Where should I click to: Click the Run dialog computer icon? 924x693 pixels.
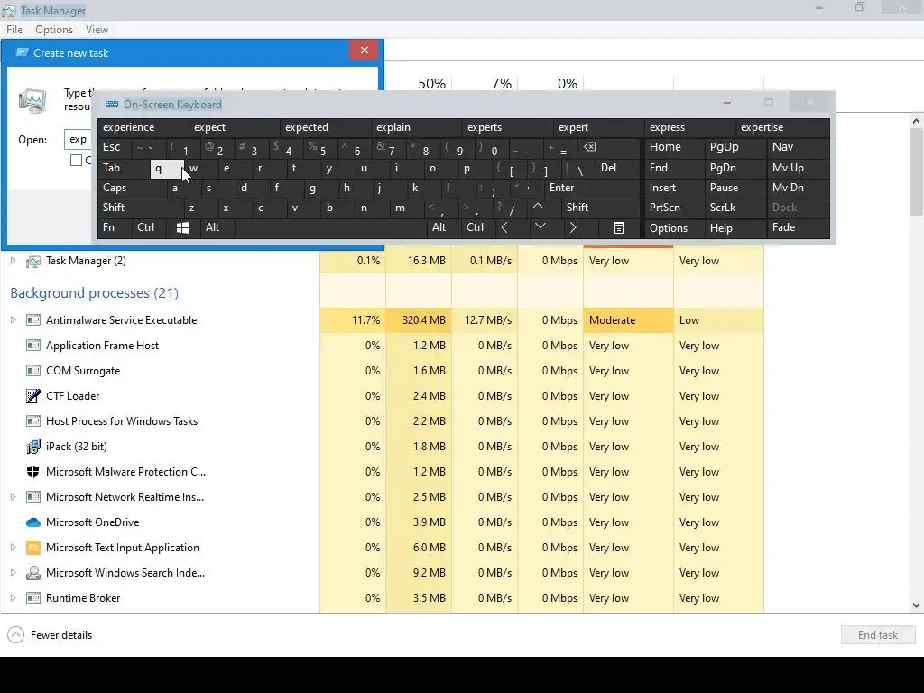click(32, 100)
